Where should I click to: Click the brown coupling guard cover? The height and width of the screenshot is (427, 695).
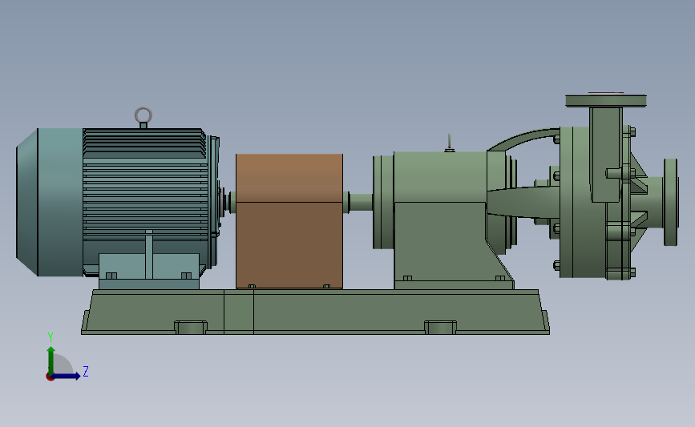point(289,221)
